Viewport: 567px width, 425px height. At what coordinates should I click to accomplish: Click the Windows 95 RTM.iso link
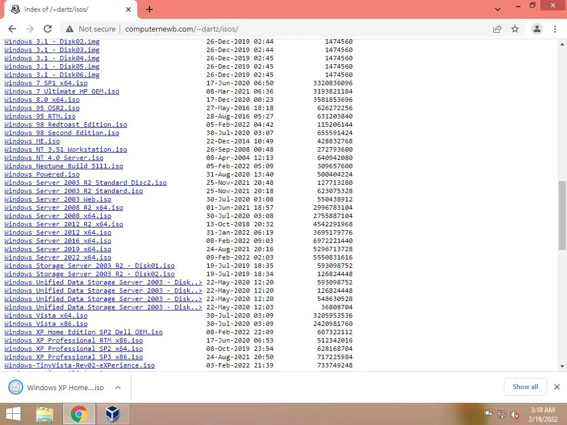40,116
